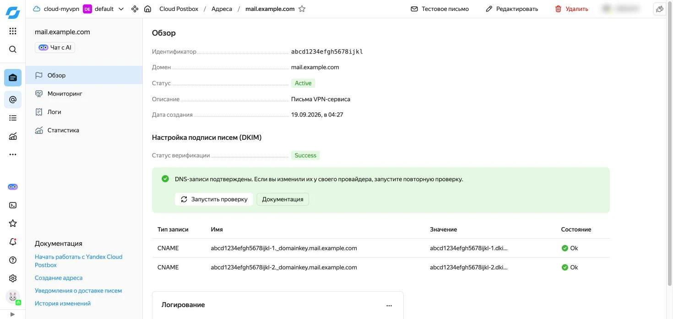This screenshot has width=673, height=319.
Task: Select the Статистика tab in sidebar
Action: (x=84, y=130)
